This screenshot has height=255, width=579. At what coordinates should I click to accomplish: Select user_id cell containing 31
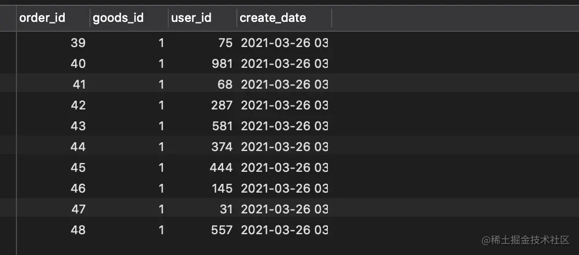(x=225, y=210)
